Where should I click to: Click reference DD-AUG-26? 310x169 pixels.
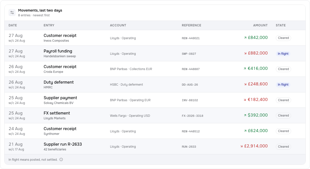[x=190, y=85]
